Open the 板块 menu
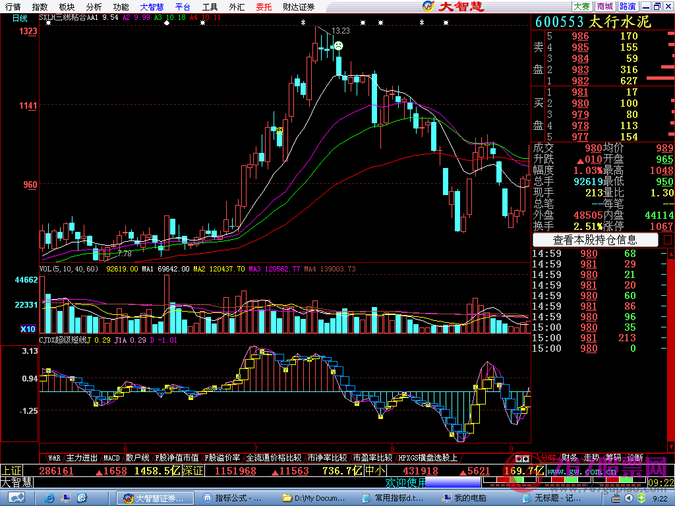This screenshot has height=506, width=675. click(67, 7)
